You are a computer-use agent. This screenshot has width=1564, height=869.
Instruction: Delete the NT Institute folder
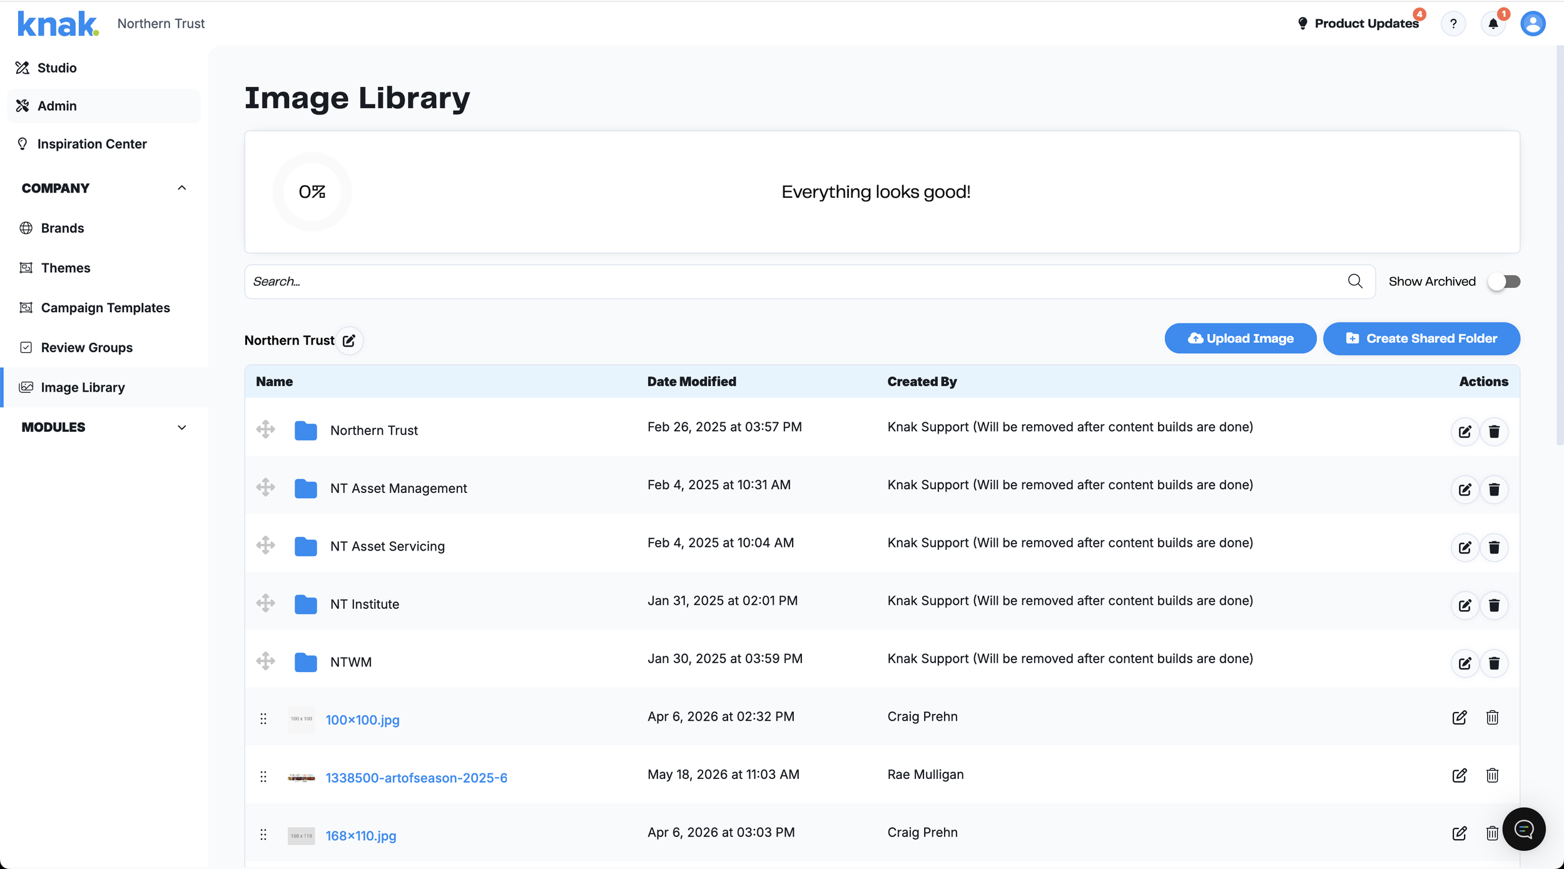pyautogui.click(x=1494, y=605)
